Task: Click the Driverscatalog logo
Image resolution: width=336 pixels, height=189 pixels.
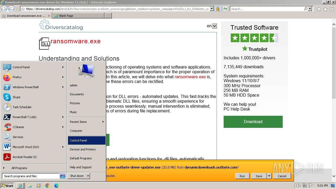Action: click(x=61, y=25)
